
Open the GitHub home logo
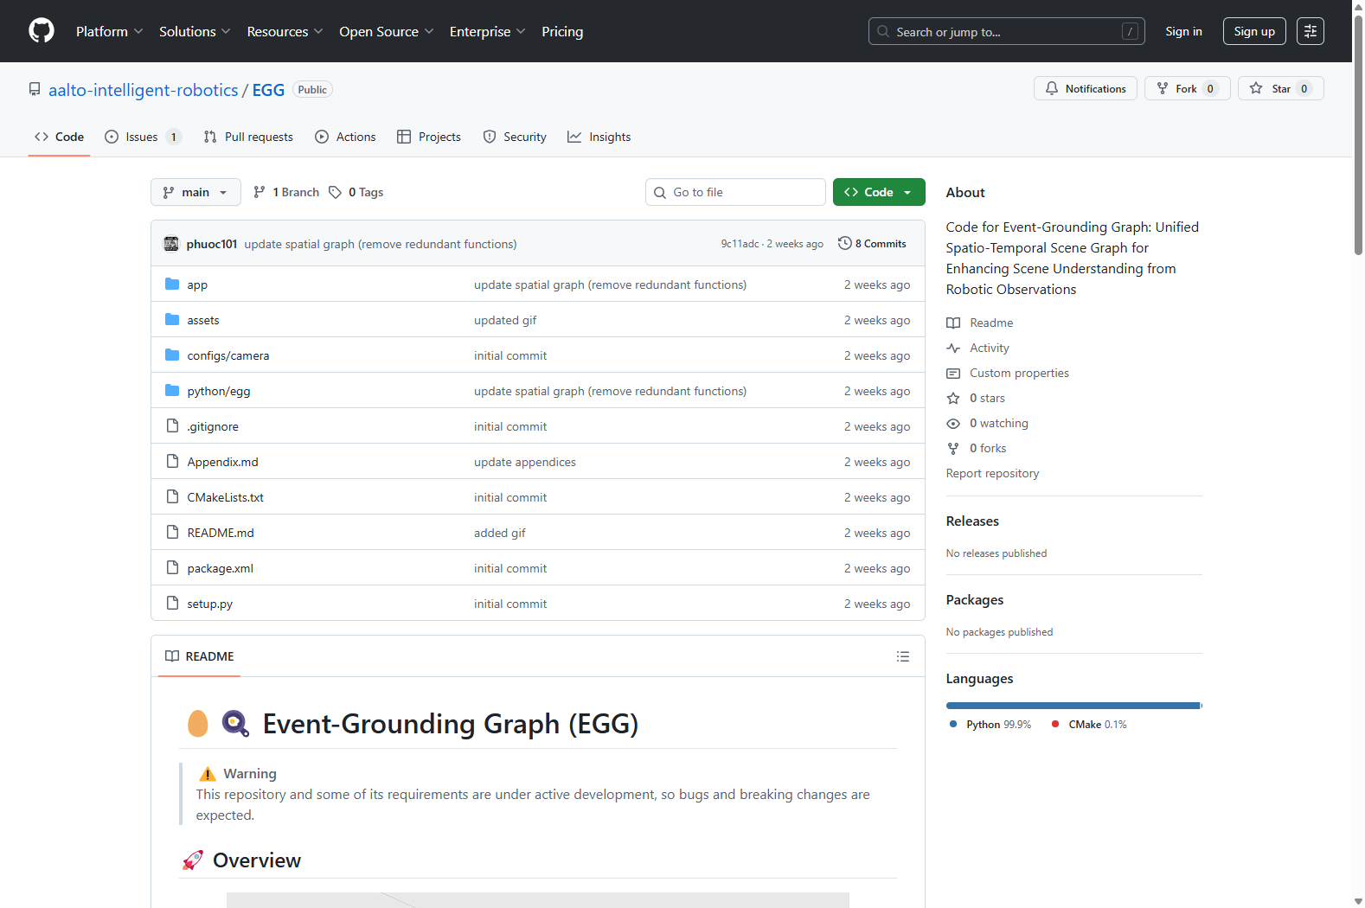42,31
